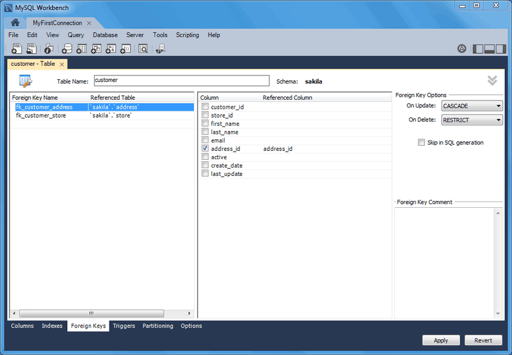512x355 pixels.
Task: Toggle the left sidebar panel icon
Action: click(477, 49)
